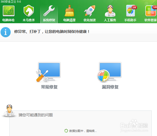
Task: Click the 10 badge on 软件管家
Action: pyautogui.click(x=155, y=7)
